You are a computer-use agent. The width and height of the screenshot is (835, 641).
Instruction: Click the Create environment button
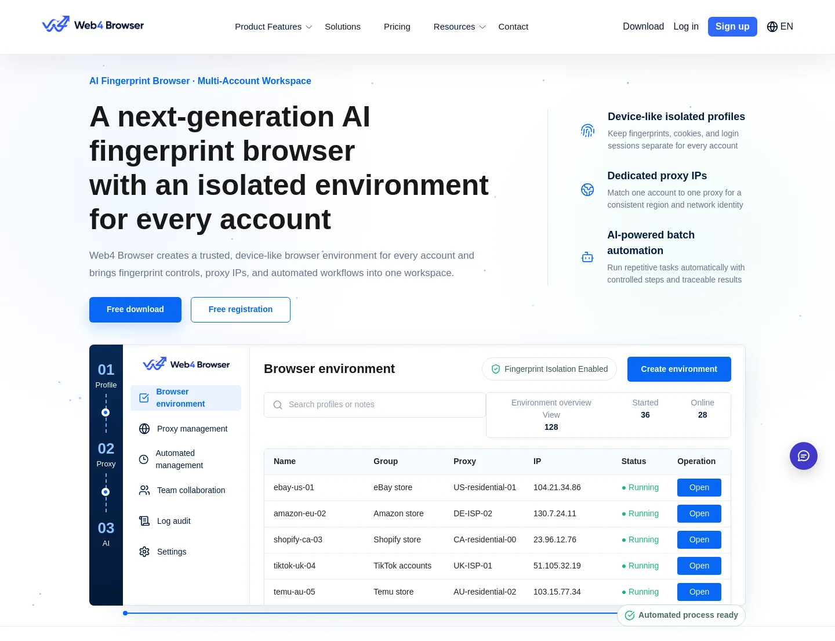click(679, 370)
